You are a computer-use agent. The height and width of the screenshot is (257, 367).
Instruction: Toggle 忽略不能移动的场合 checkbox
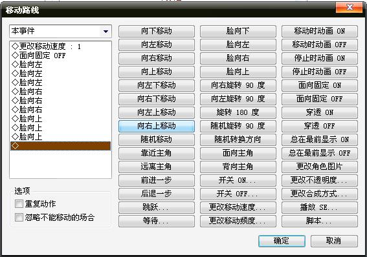(19, 218)
